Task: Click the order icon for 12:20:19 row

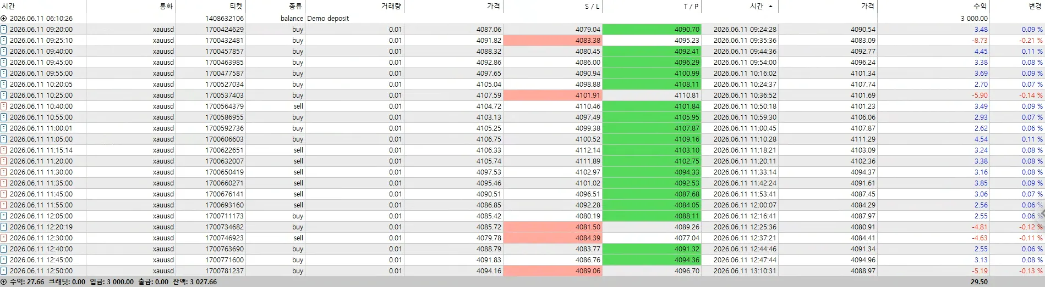Action: coord(4,227)
